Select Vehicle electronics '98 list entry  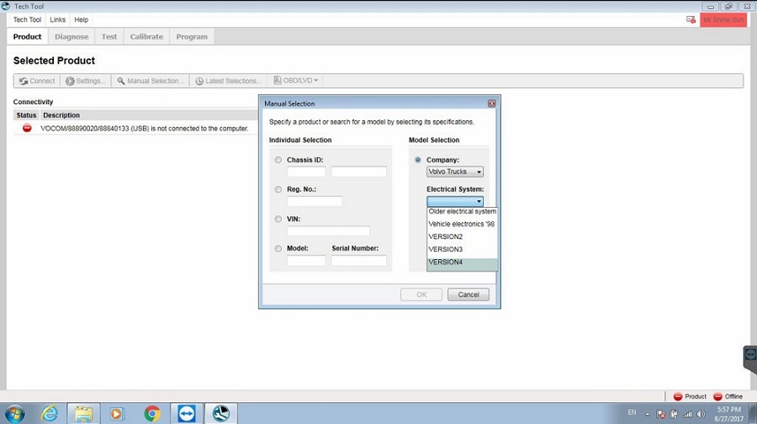pos(462,225)
